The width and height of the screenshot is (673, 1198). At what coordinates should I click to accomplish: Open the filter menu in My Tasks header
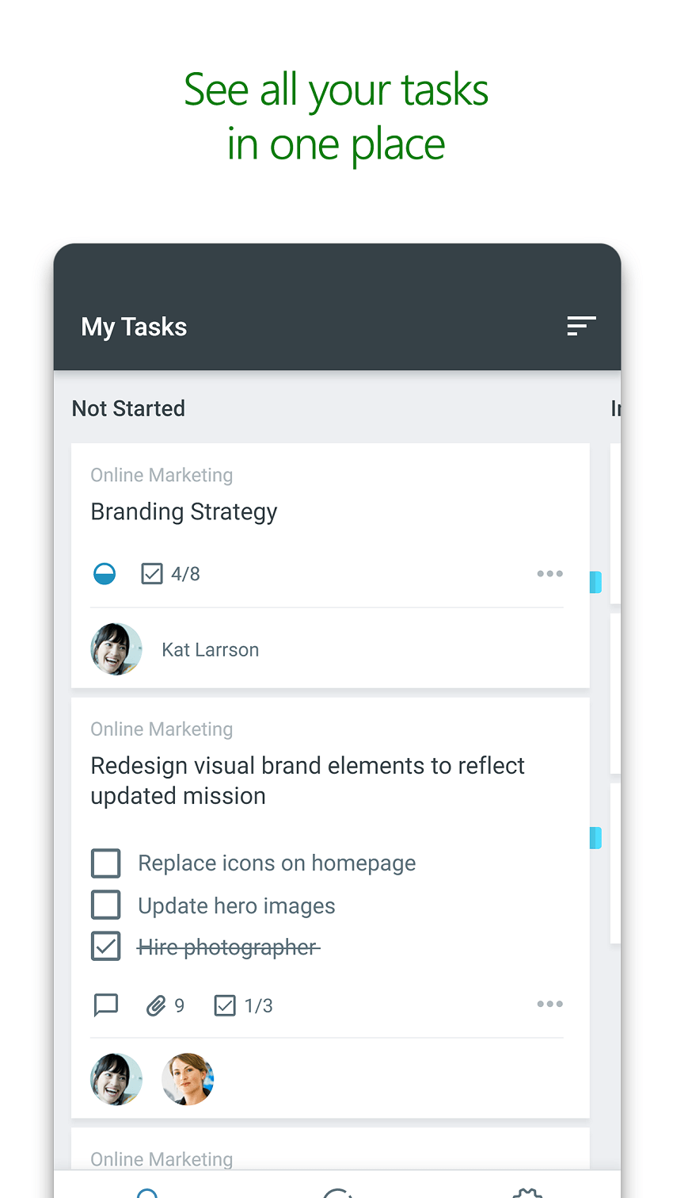coord(581,326)
